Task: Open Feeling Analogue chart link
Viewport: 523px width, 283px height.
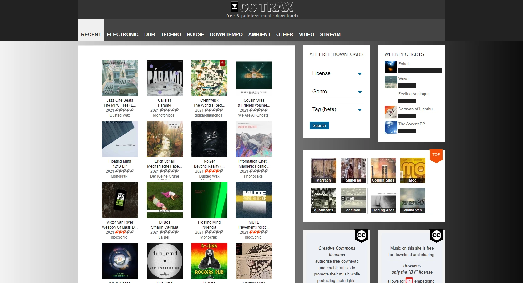Action: tap(414, 94)
